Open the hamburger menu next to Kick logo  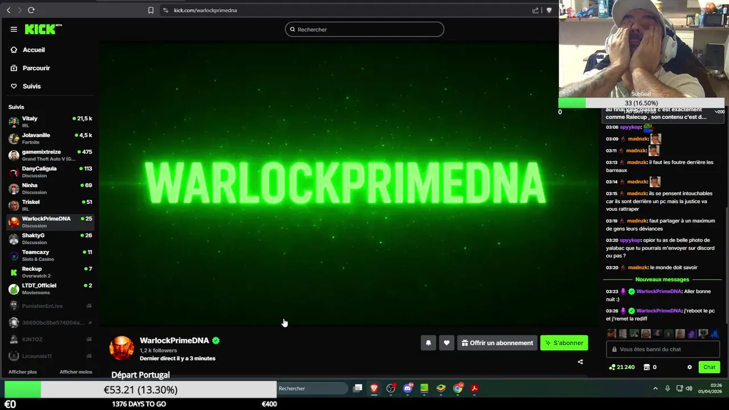(14, 30)
